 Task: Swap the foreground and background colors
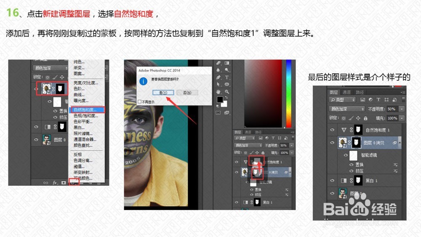point(226,97)
